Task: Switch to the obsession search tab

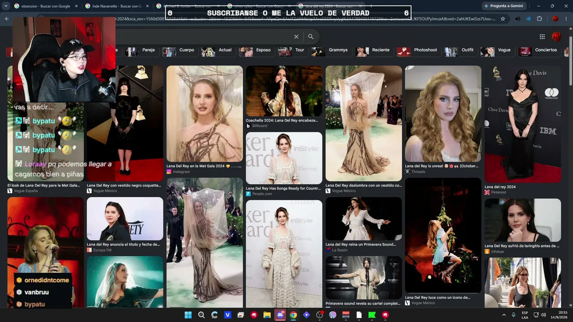Action: tap(46, 6)
